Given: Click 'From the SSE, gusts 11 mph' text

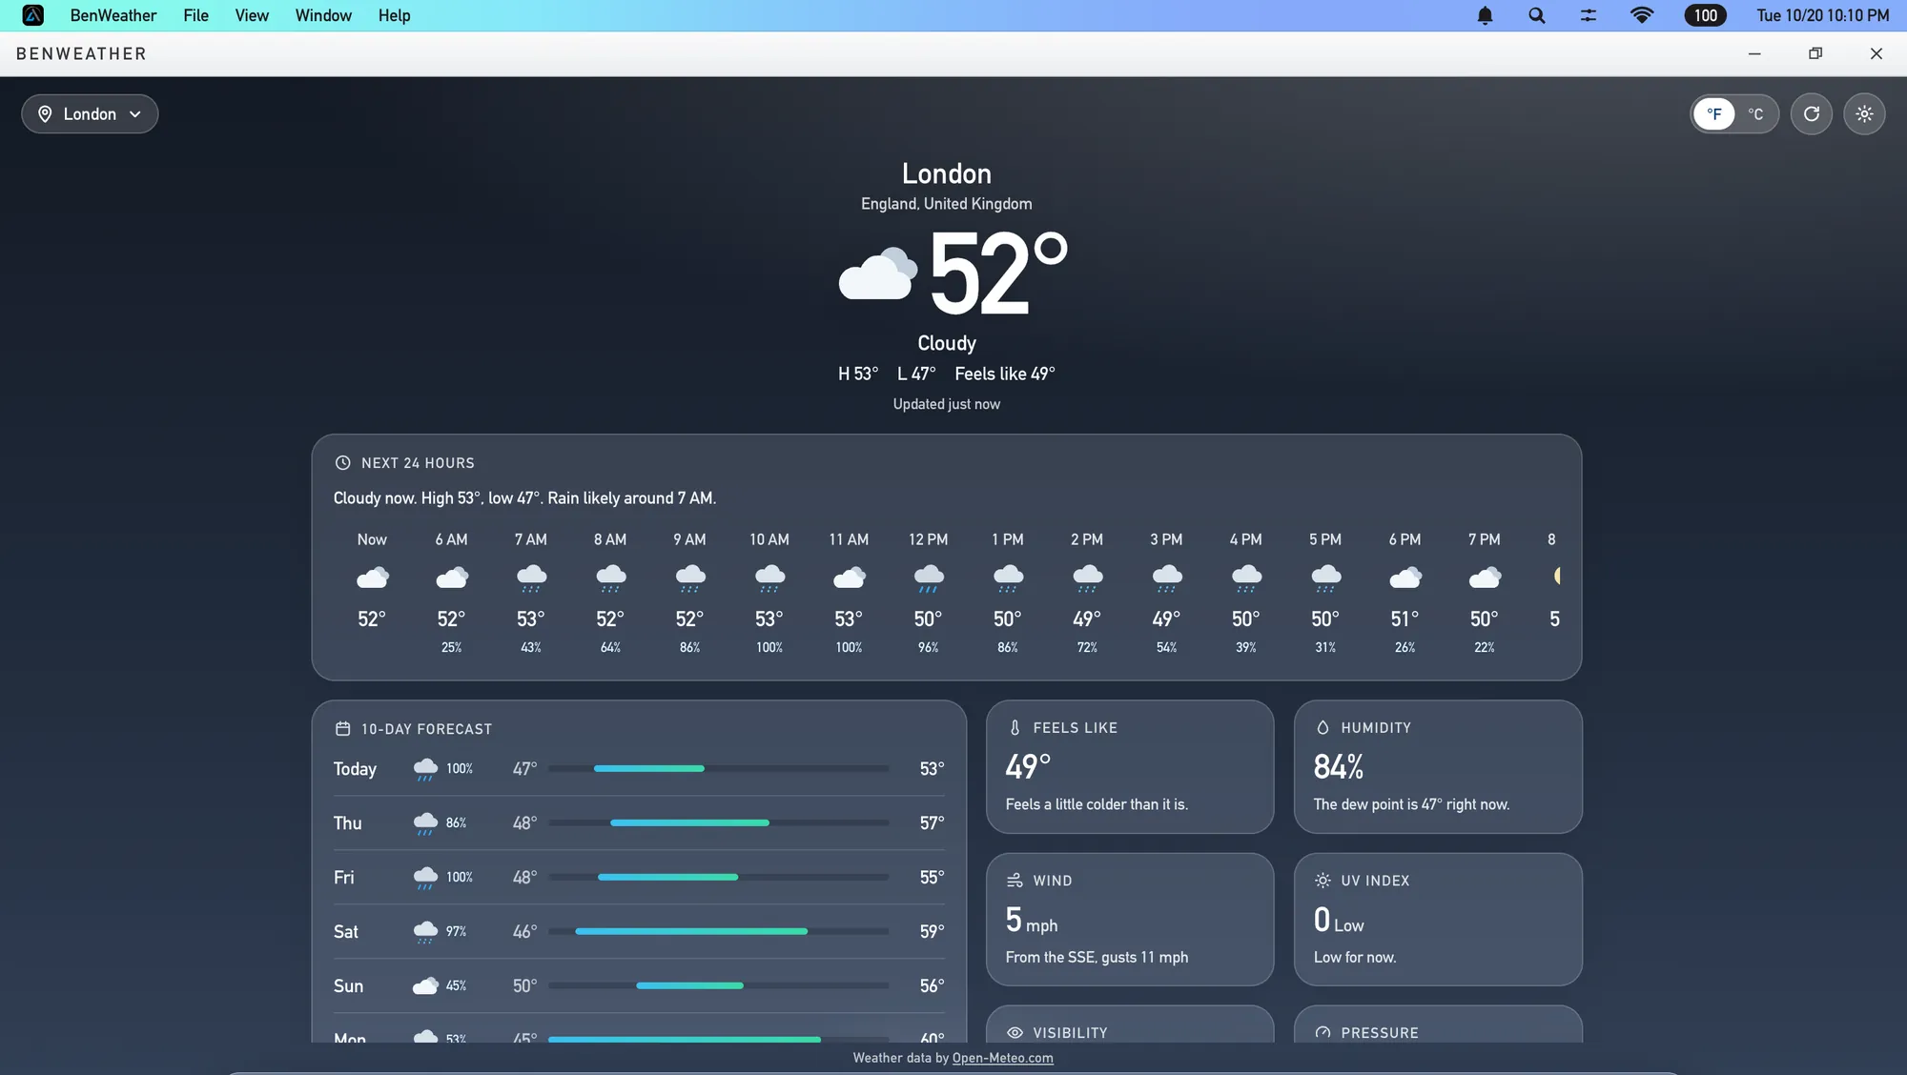Looking at the screenshot, I should [1097, 957].
